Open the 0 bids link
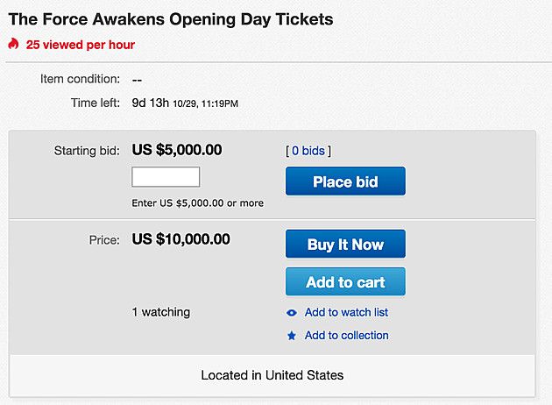This screenshot has height=405, width=552. coord(308,151)
